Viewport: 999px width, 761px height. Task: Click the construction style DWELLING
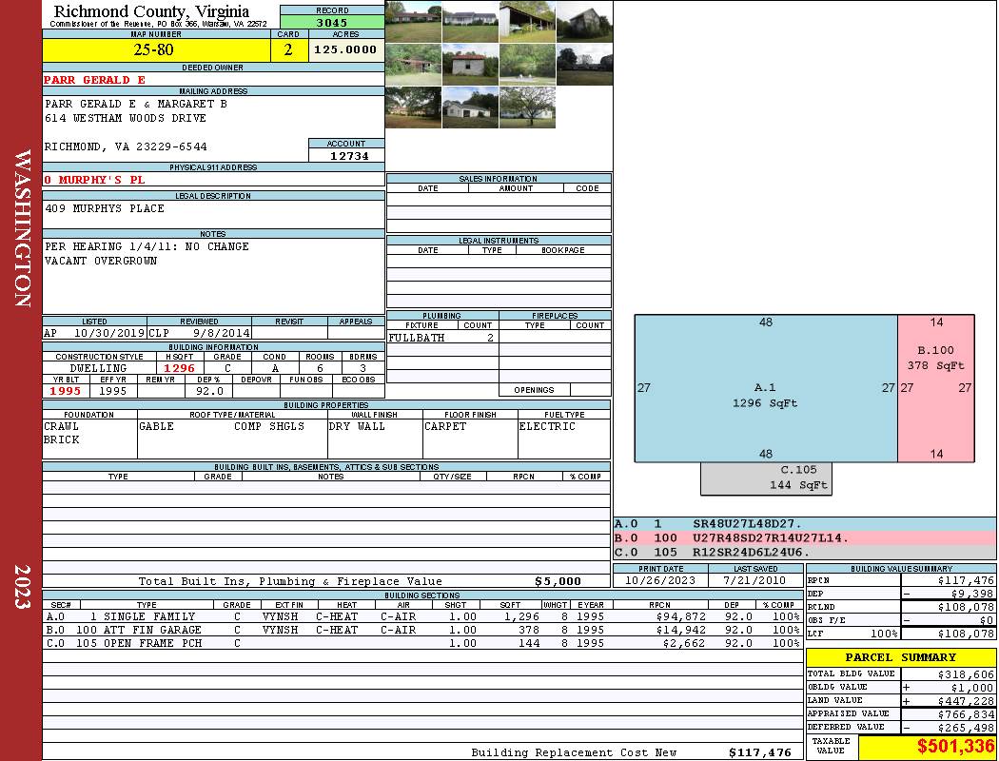(98, 368)
